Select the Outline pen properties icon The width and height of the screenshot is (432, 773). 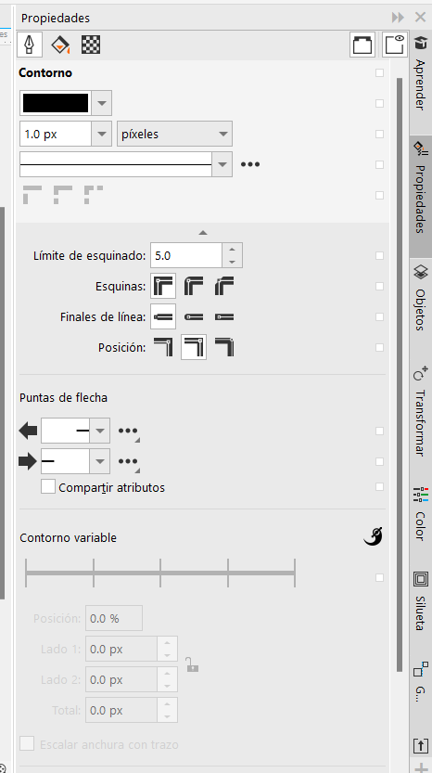pyautogui.click(x=30, y=45)
